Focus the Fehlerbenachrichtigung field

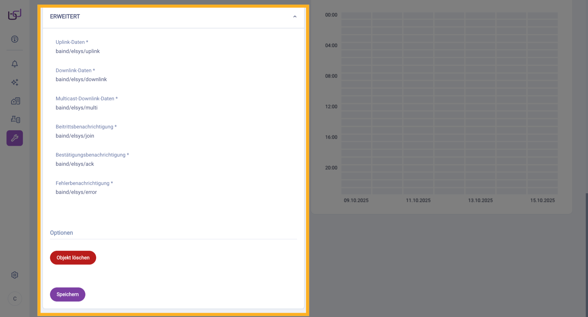click(x=171, y=192)
